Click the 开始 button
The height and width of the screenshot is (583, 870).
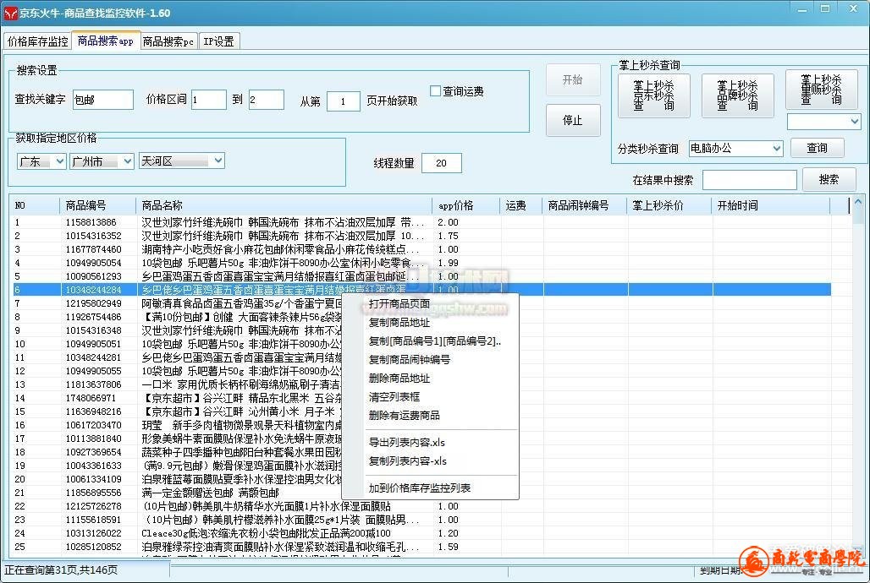pyautogui.click(x=573, y=79)
